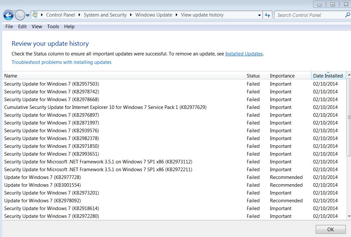Image resolution: width=351 pixels, height=237 pixels.
Task: Select View update history breadcrumb
Action: [x=202, y=15]
